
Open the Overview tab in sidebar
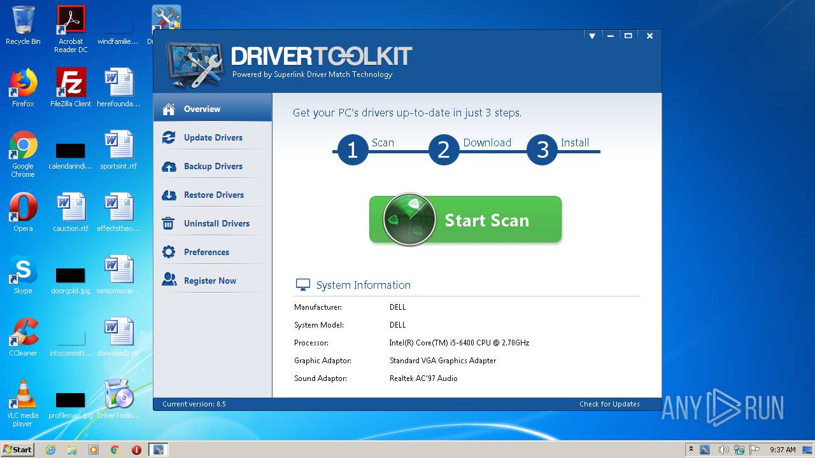pyautogui.click(x=213, y=109)
